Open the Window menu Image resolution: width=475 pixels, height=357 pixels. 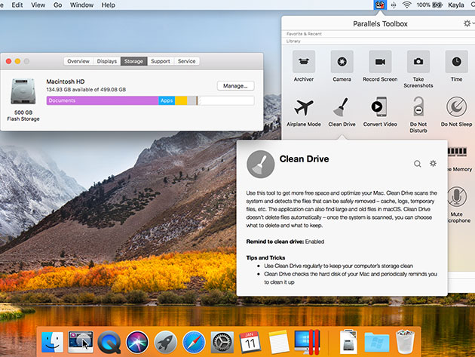coord(81,5)
